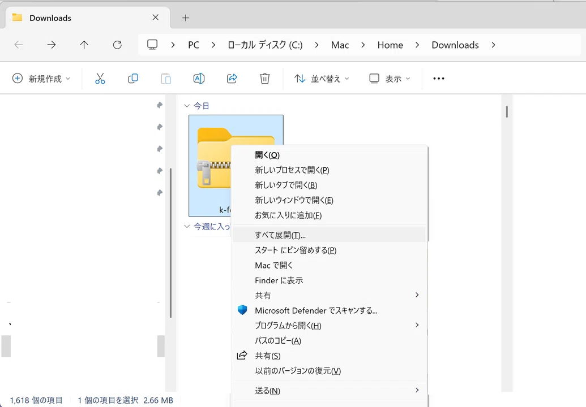
Task: Click the Rename icon in toolbar
Action: (x=199, y=79)
